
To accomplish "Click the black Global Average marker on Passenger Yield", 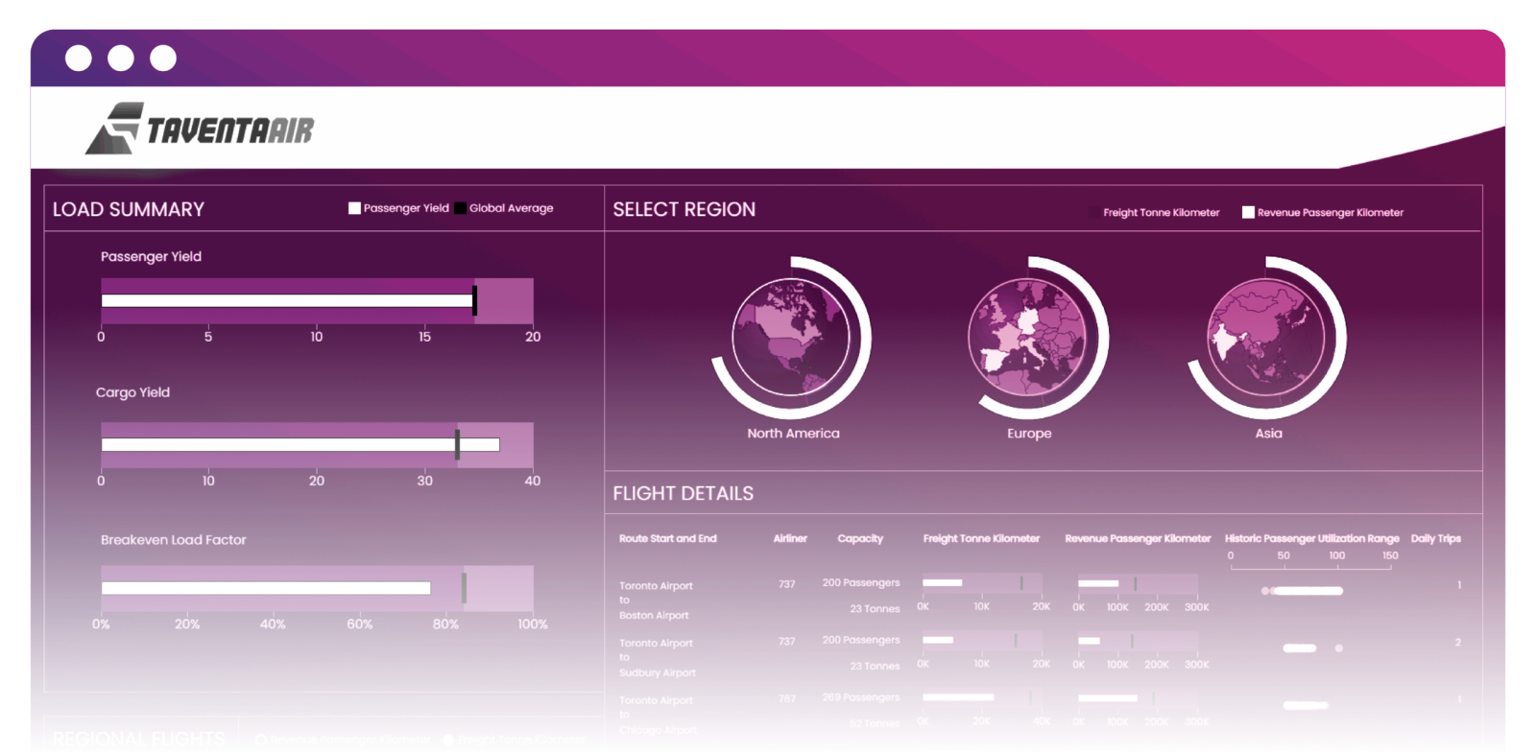I will (x=474, y=300).
